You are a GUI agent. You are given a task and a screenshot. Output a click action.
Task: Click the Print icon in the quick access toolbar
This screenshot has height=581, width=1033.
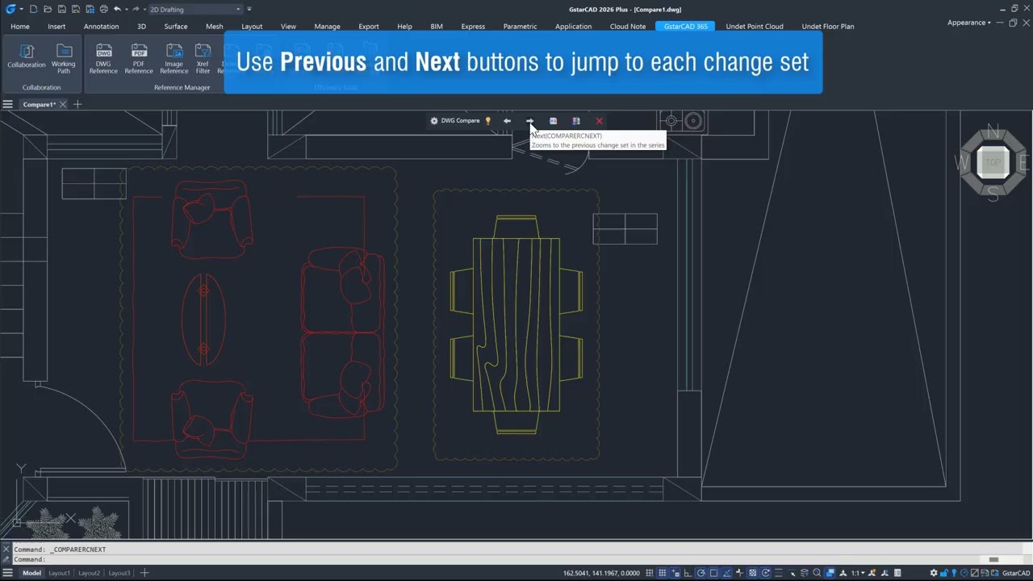tap(103, 9)
